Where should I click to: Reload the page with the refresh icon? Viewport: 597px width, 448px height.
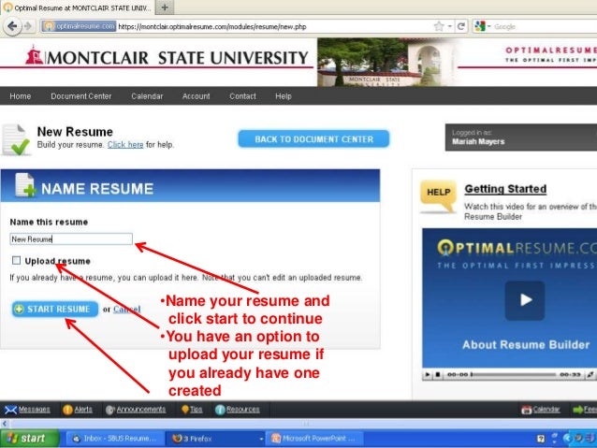click(461, 26)
